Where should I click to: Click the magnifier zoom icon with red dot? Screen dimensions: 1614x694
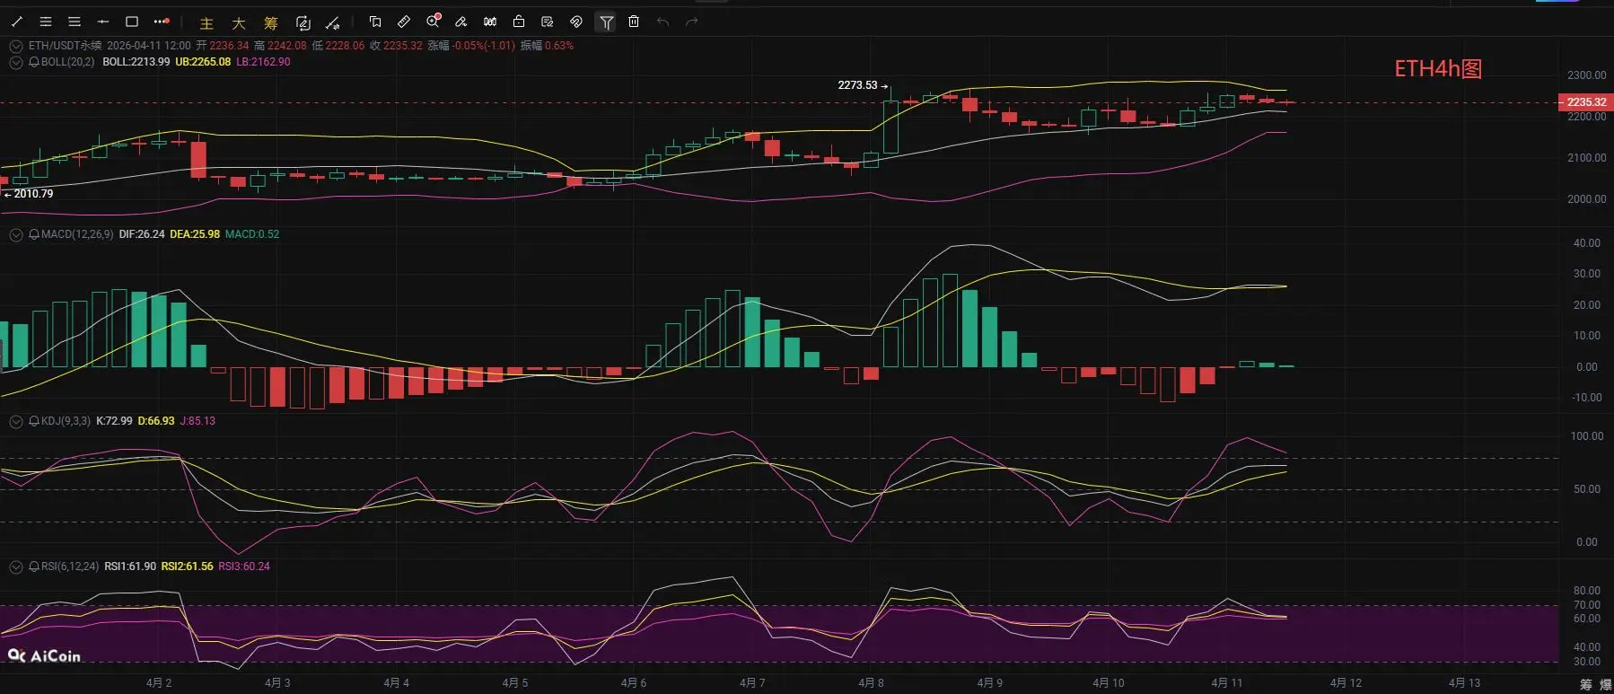coord(433,21)
